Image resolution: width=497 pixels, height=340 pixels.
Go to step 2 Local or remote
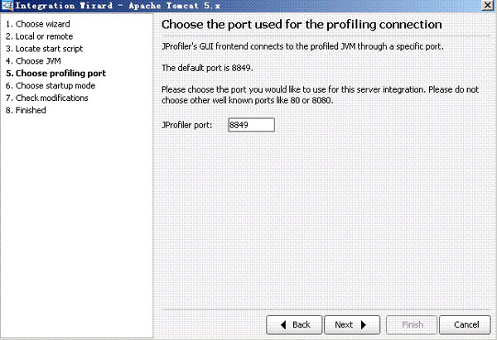click(37, 36)
